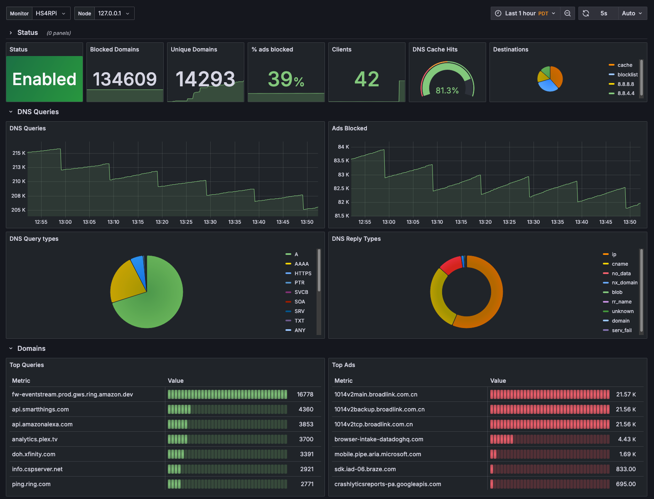
Task: Collapse the DNS Queries row chevron
Action: click(11, 112)
